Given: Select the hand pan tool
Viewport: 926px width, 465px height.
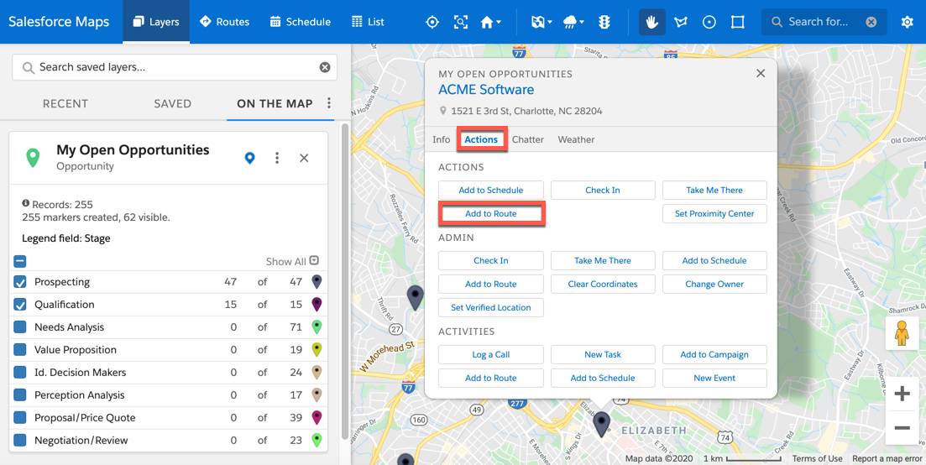Looking at the screenshot, I should (652, 22).
